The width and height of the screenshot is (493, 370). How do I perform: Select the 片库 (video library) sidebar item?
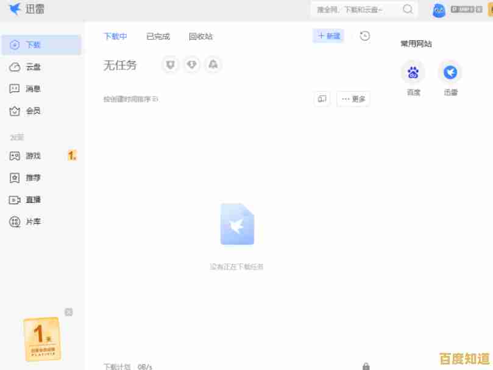pyautogui.click(x=37, y=221)
